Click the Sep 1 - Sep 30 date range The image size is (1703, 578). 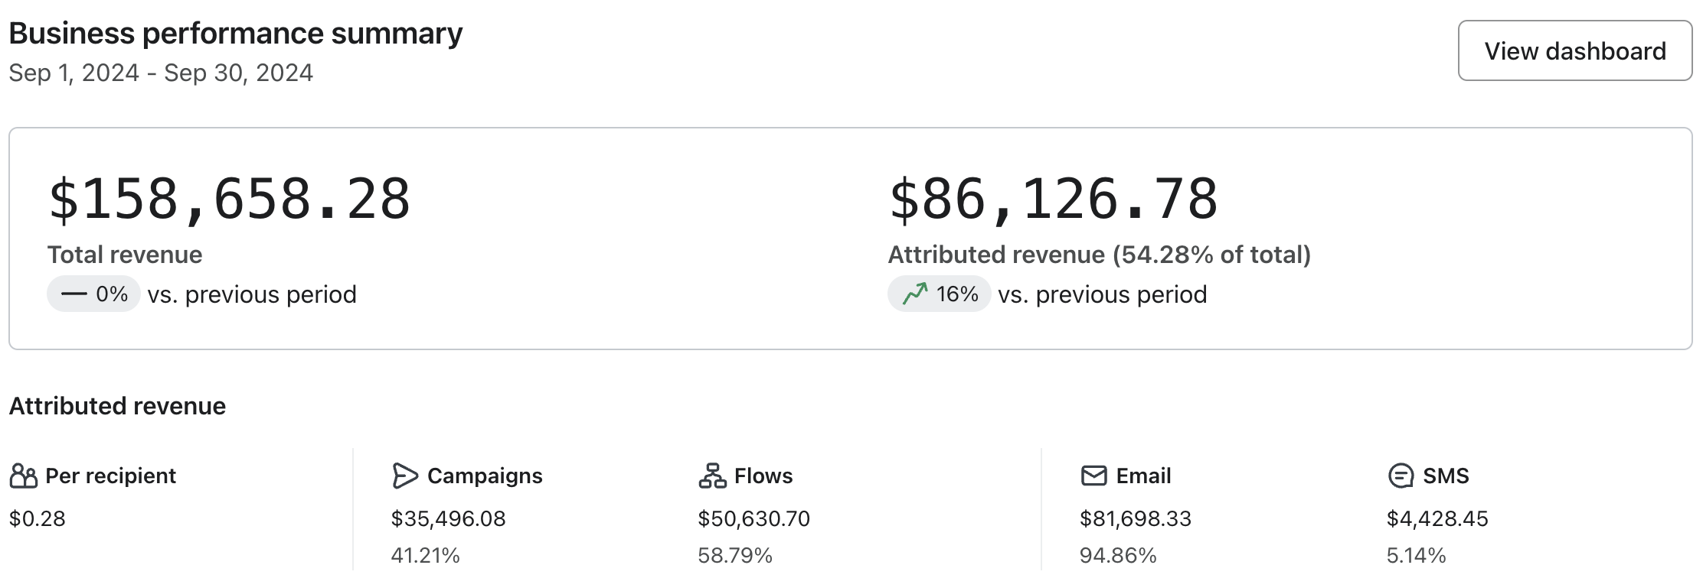tap(161, 73)
